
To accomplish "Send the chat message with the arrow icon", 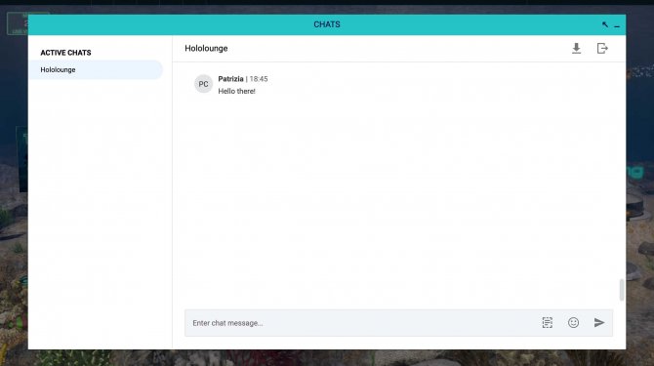I will (x=599, y=322).
